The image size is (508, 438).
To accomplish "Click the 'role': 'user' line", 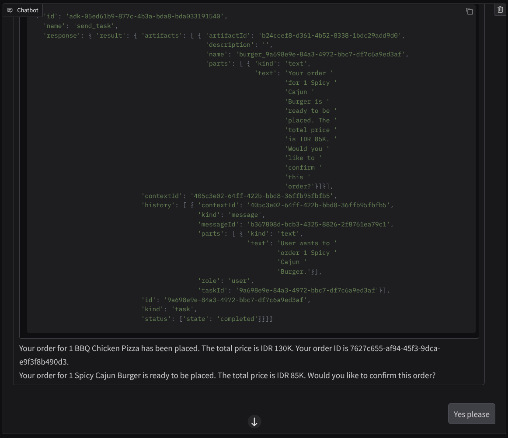I will (x=226, y=281).
